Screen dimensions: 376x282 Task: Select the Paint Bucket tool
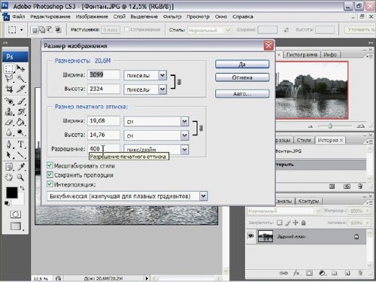(x=20, y=122)
